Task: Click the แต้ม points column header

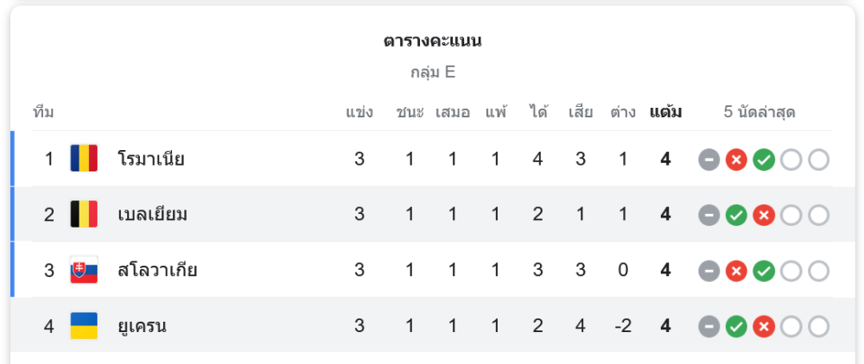Action: (x=665, y=112)
